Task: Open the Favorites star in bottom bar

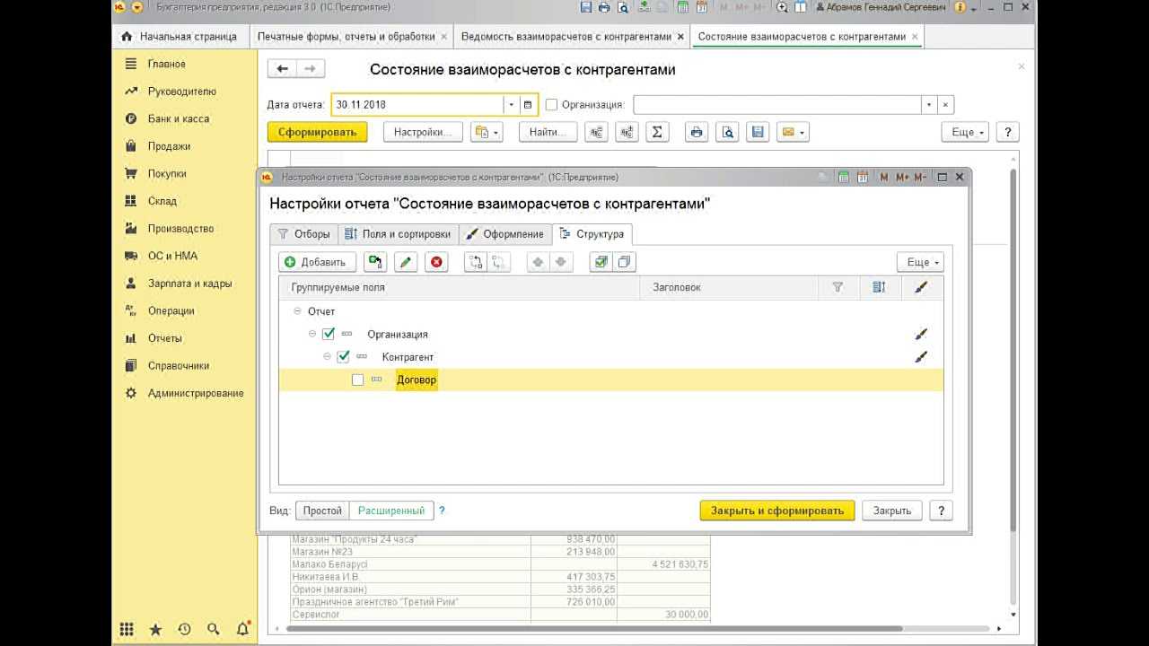Action: coord(155,629)
